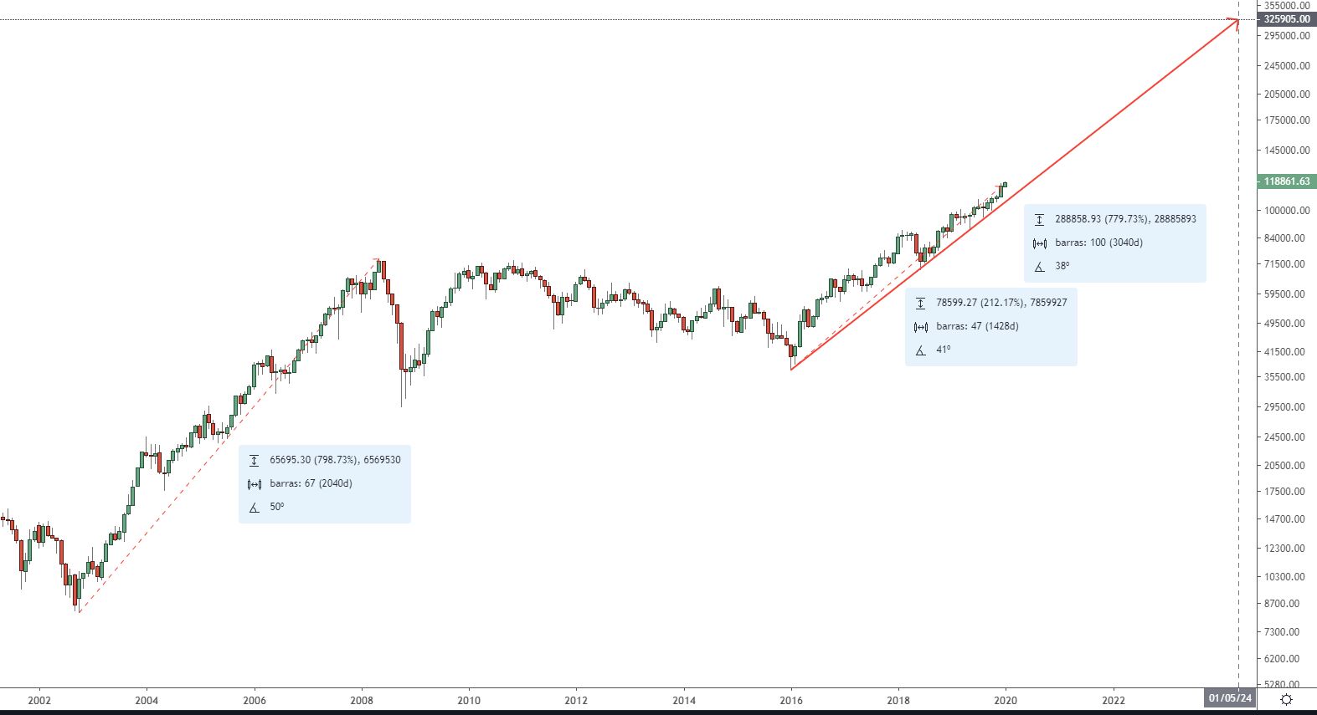
Task: Click the red arrowhead at trend line tip
Action: pyautogui.click(x=1236, y=23)
